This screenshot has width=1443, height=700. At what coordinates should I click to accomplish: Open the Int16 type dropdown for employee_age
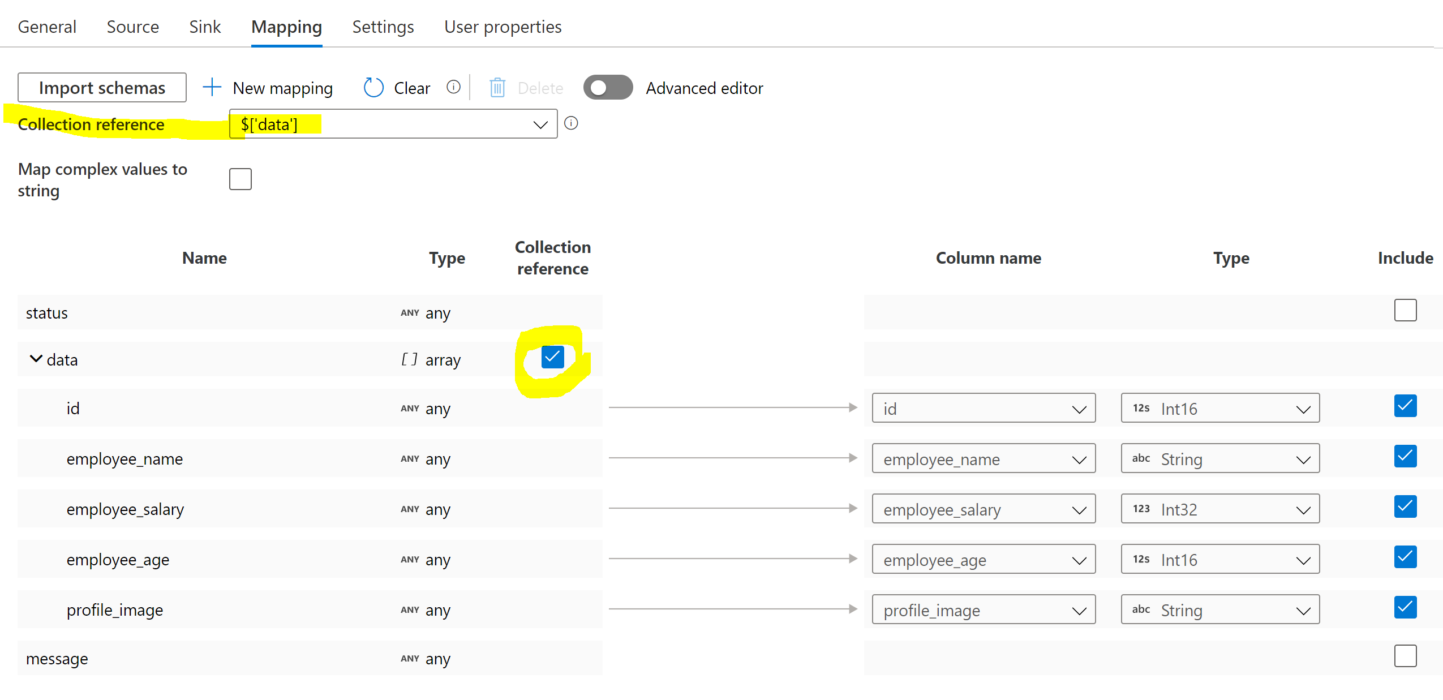(1220, 559)
